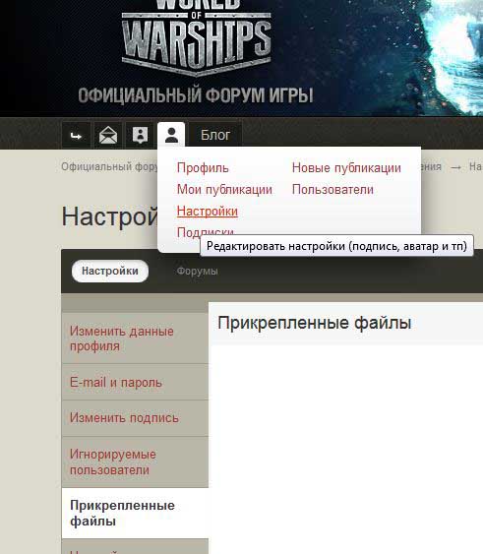This screenshot has width=483, height=554.
Task: Open Мои публикации from the menu
Action: [x=224, y=189]
